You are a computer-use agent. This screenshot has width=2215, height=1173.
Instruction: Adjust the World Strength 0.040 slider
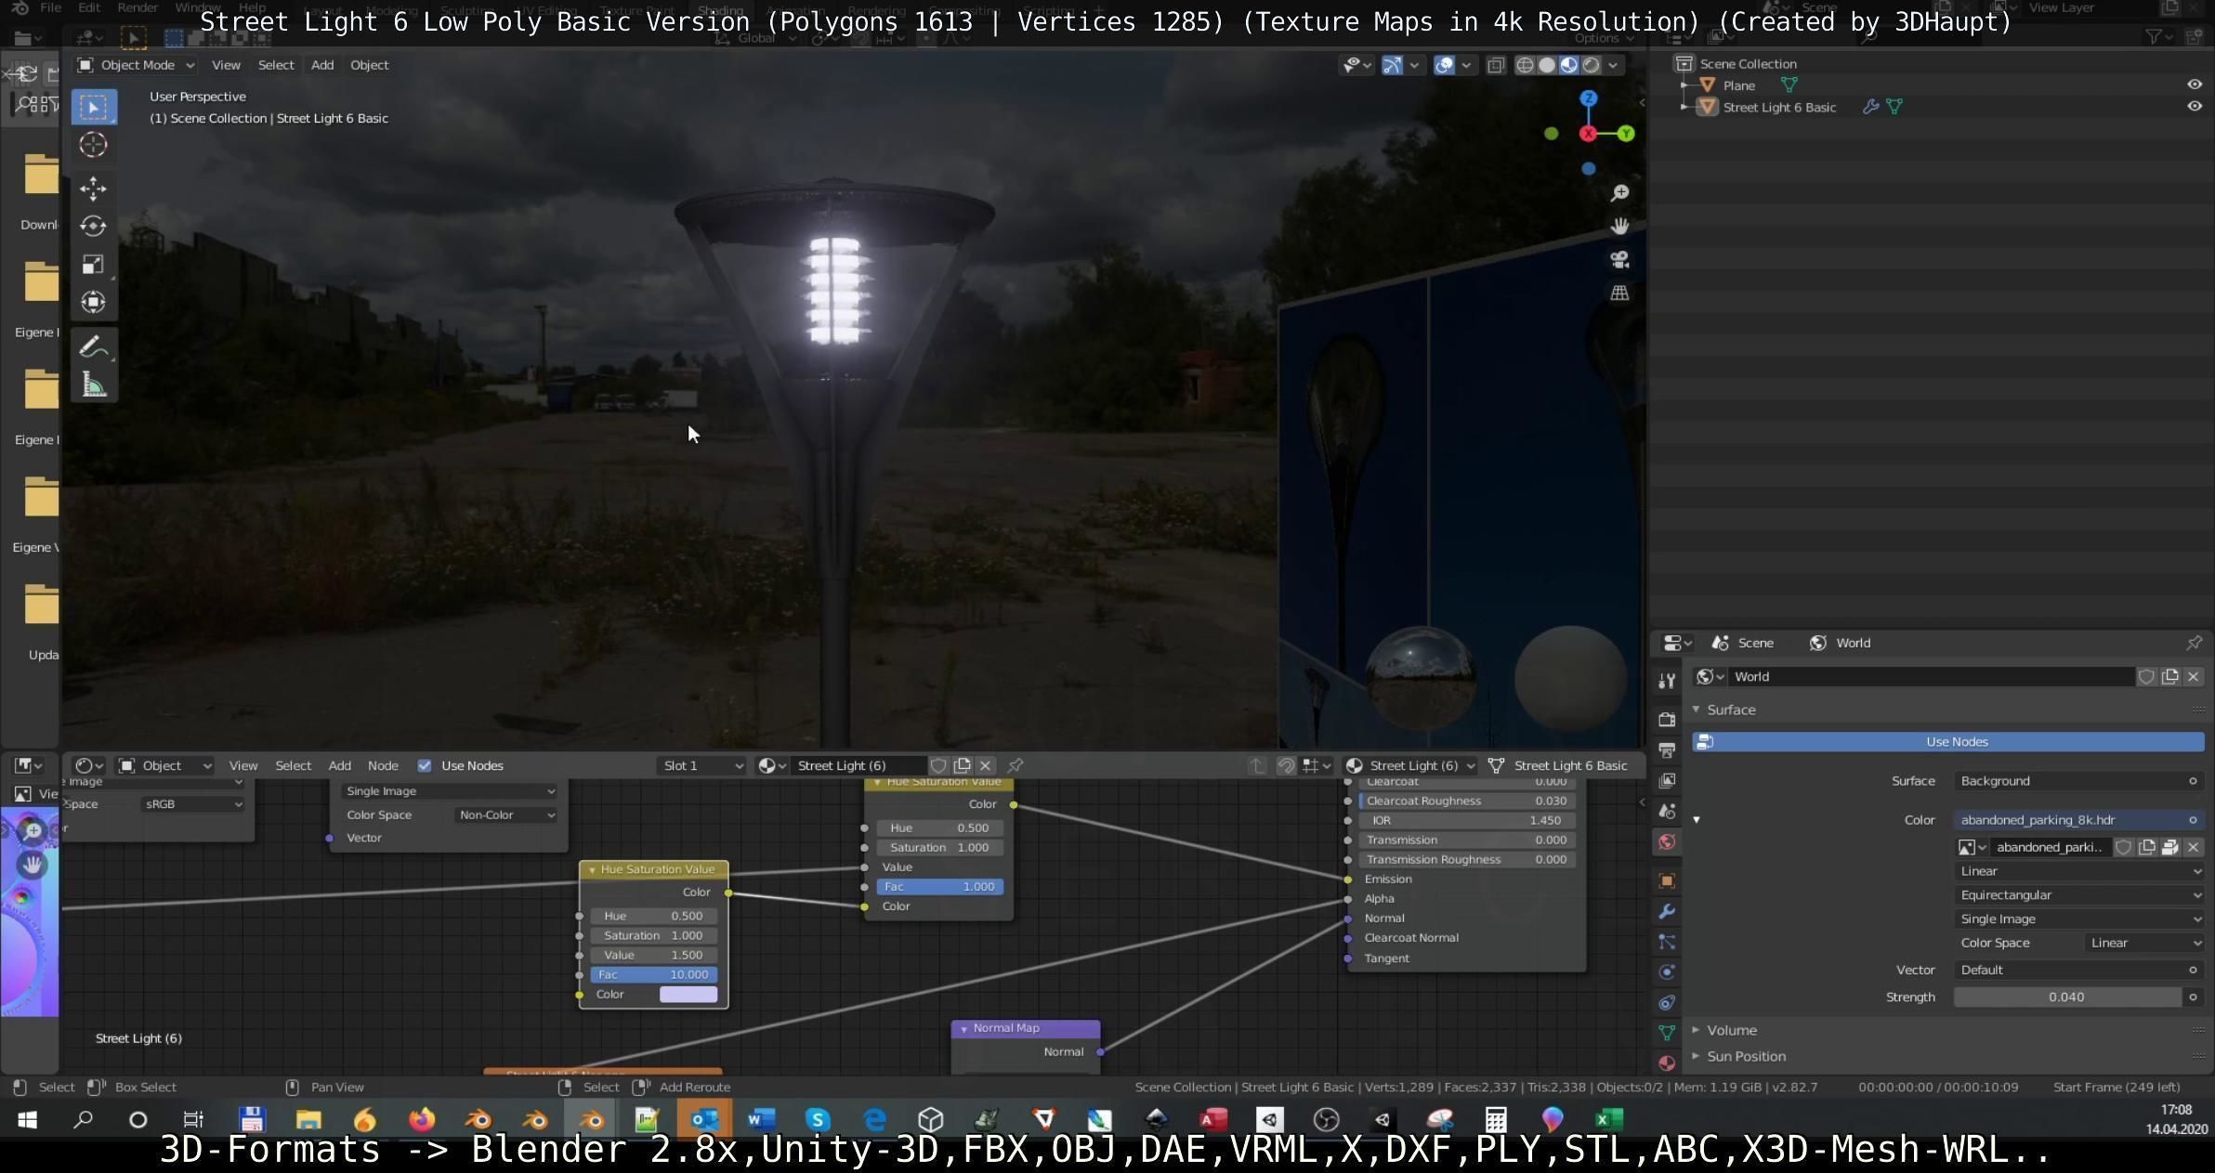pos(2067,997)
